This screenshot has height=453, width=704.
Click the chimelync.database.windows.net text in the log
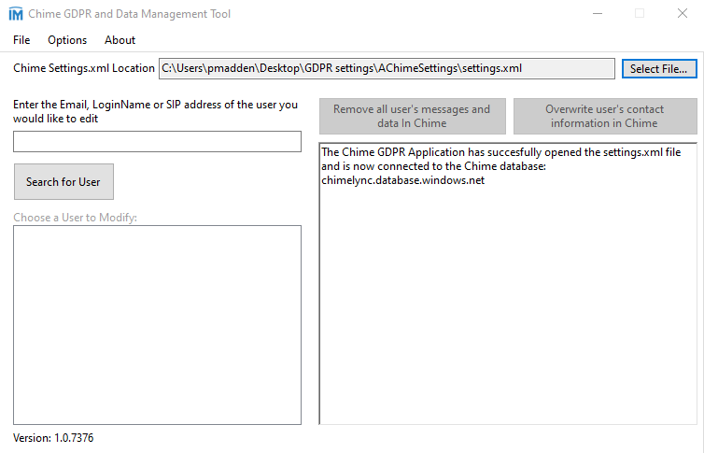pos(402,180)
